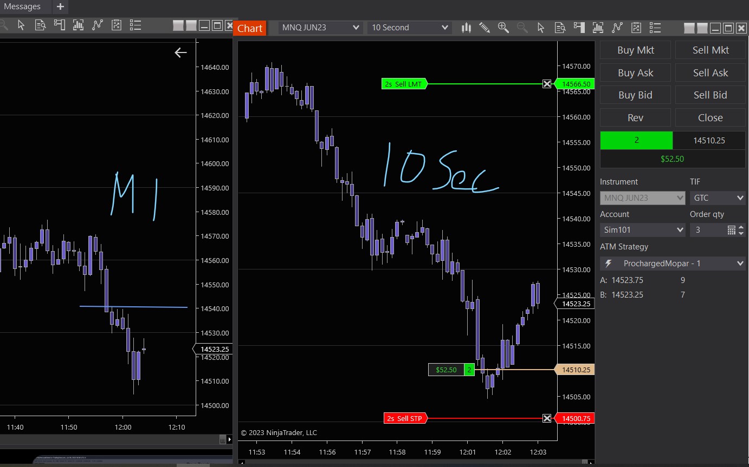
Task: Click the Buy Mkt button
Action: 635,50
